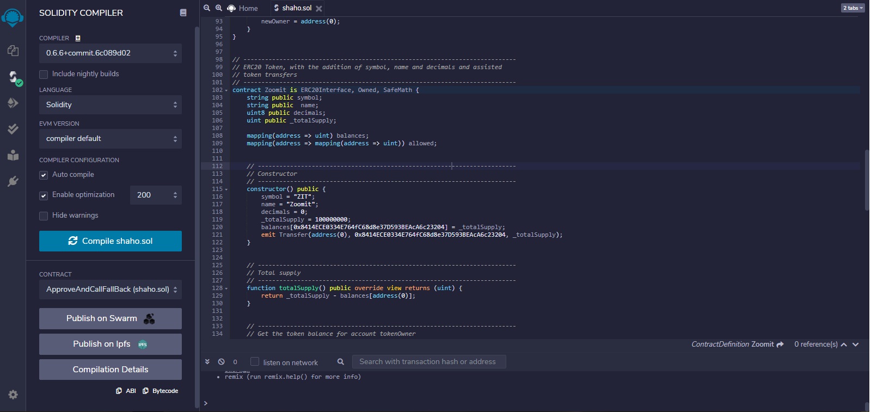Enable the Hide warnings checkbox
Screen dimensions: 871x412
44,216
